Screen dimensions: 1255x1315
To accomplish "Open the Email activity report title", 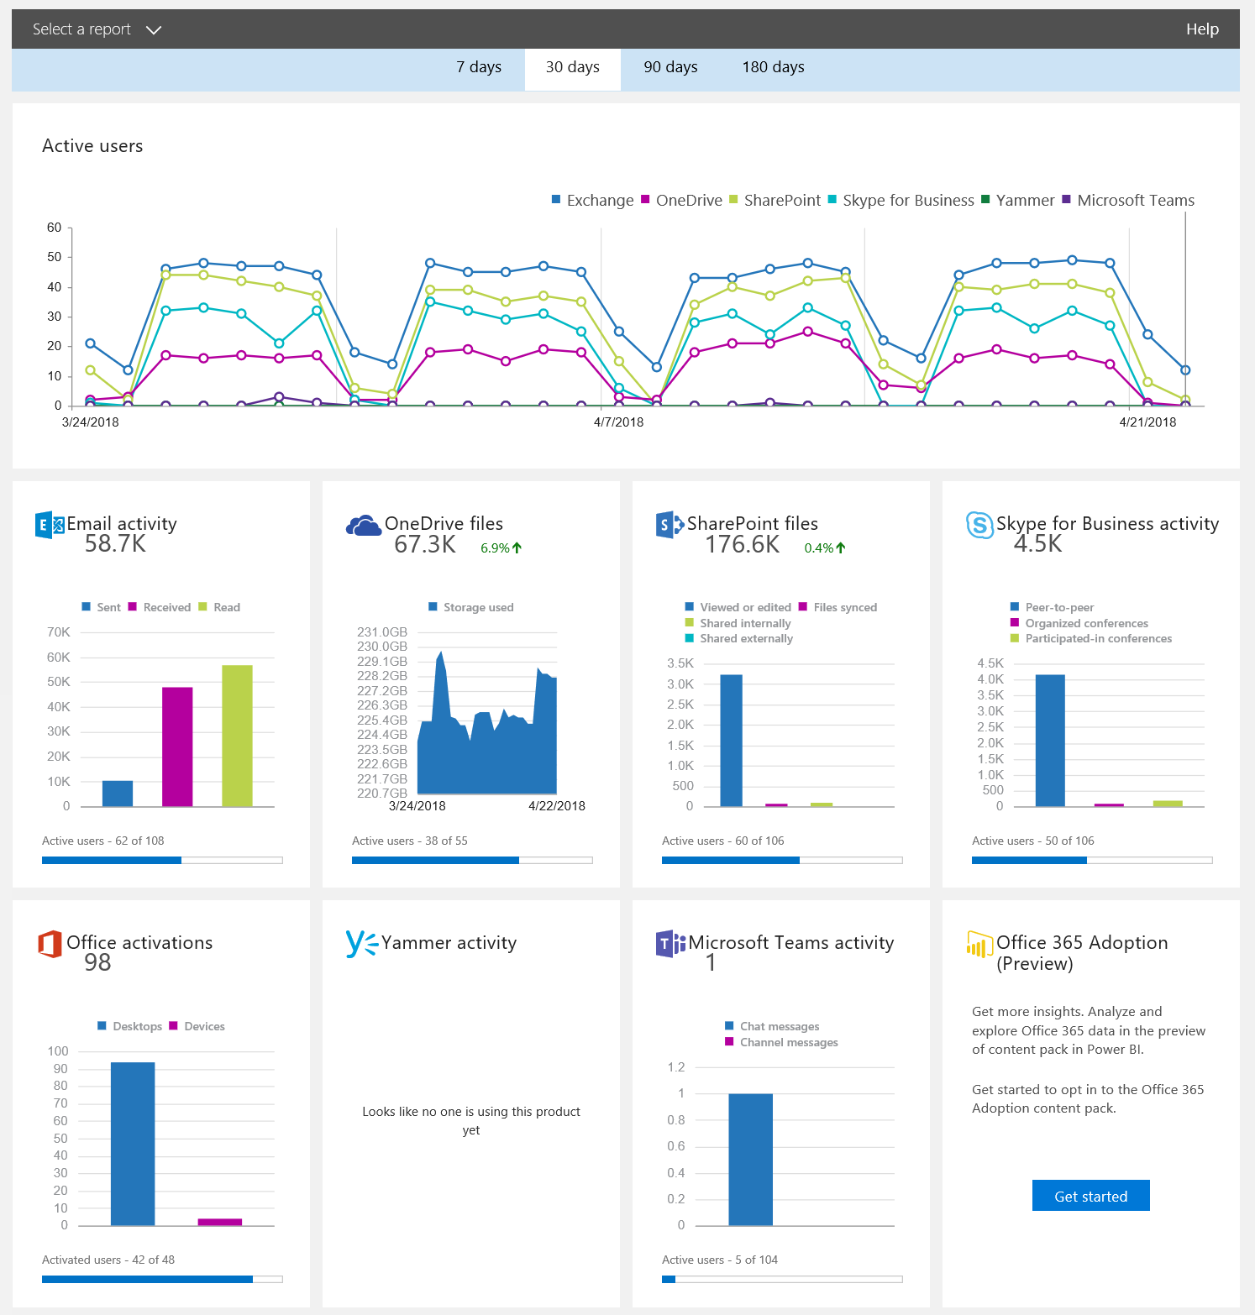I will [122, 523].
